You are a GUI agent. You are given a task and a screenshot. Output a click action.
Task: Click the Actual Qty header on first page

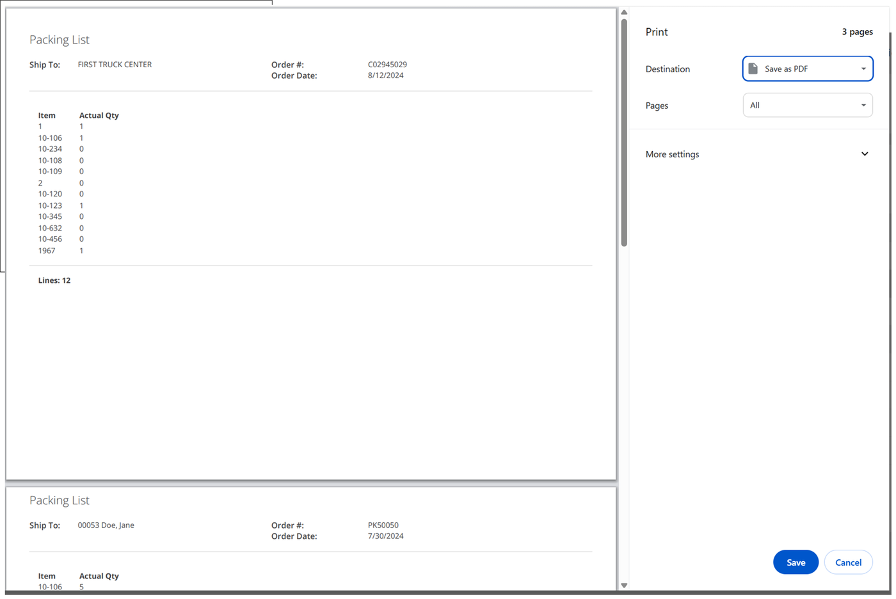(99, 115)
